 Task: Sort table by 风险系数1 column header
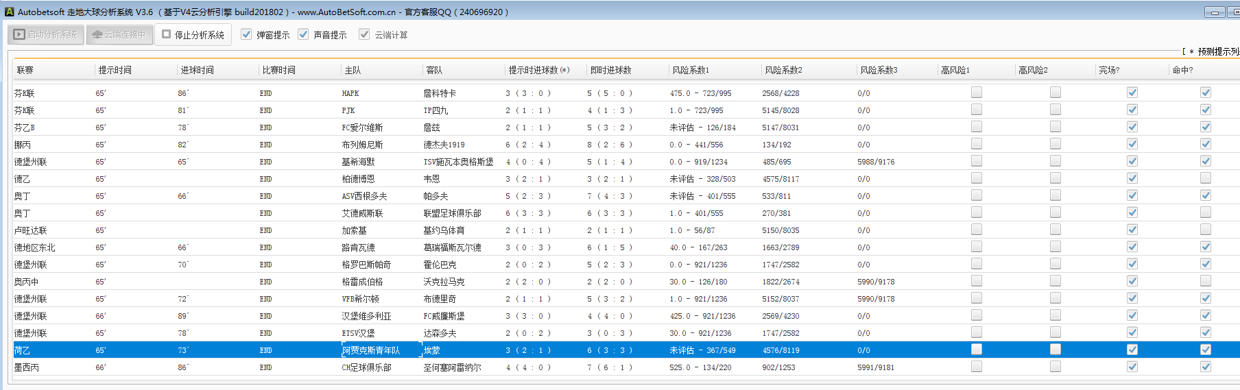pos(691,70)
